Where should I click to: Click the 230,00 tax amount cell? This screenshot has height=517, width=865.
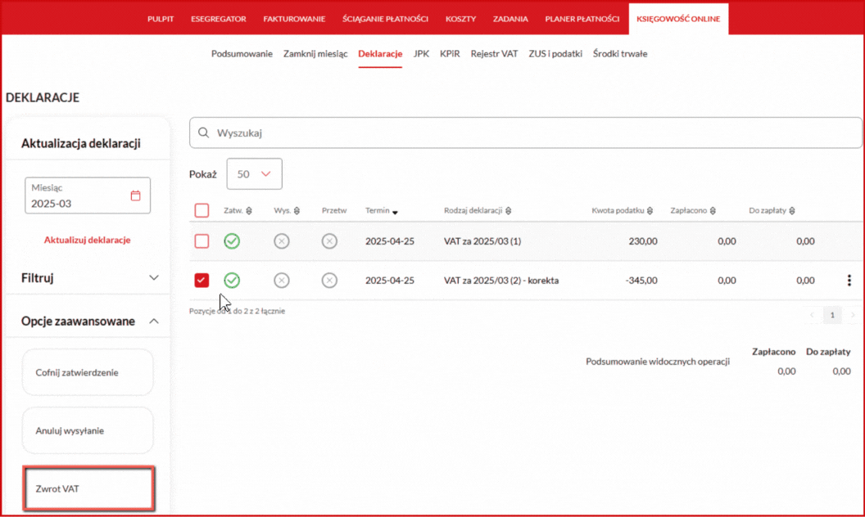click(643, 241)
